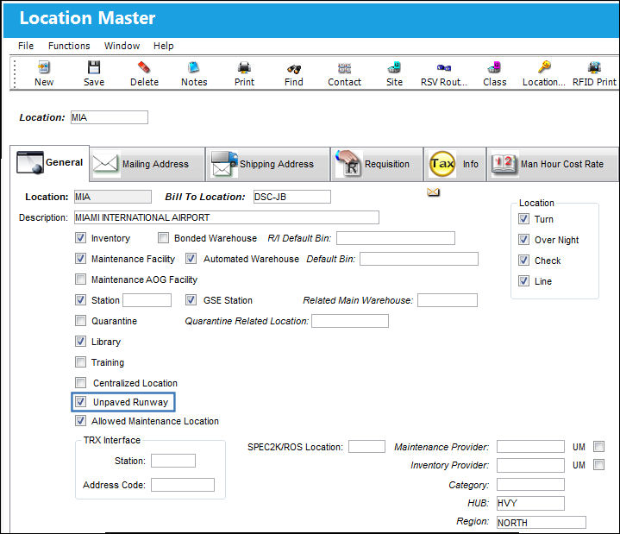Enable the Bonded Warehouse checkbox

click(x=163, y=238)
